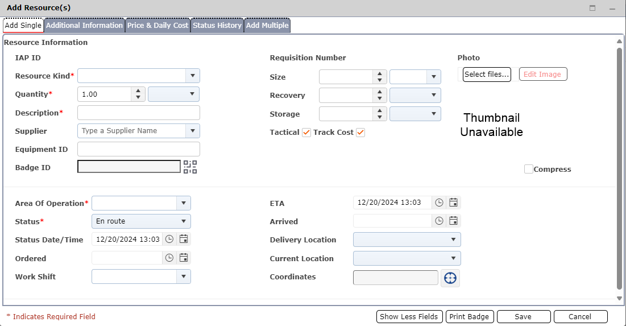
Task: Minimize the Add Resource(s) window
Action: coord(612,9)
